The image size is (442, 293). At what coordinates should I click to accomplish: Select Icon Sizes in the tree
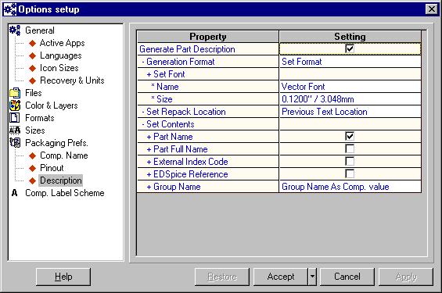[x=59, y=68]
